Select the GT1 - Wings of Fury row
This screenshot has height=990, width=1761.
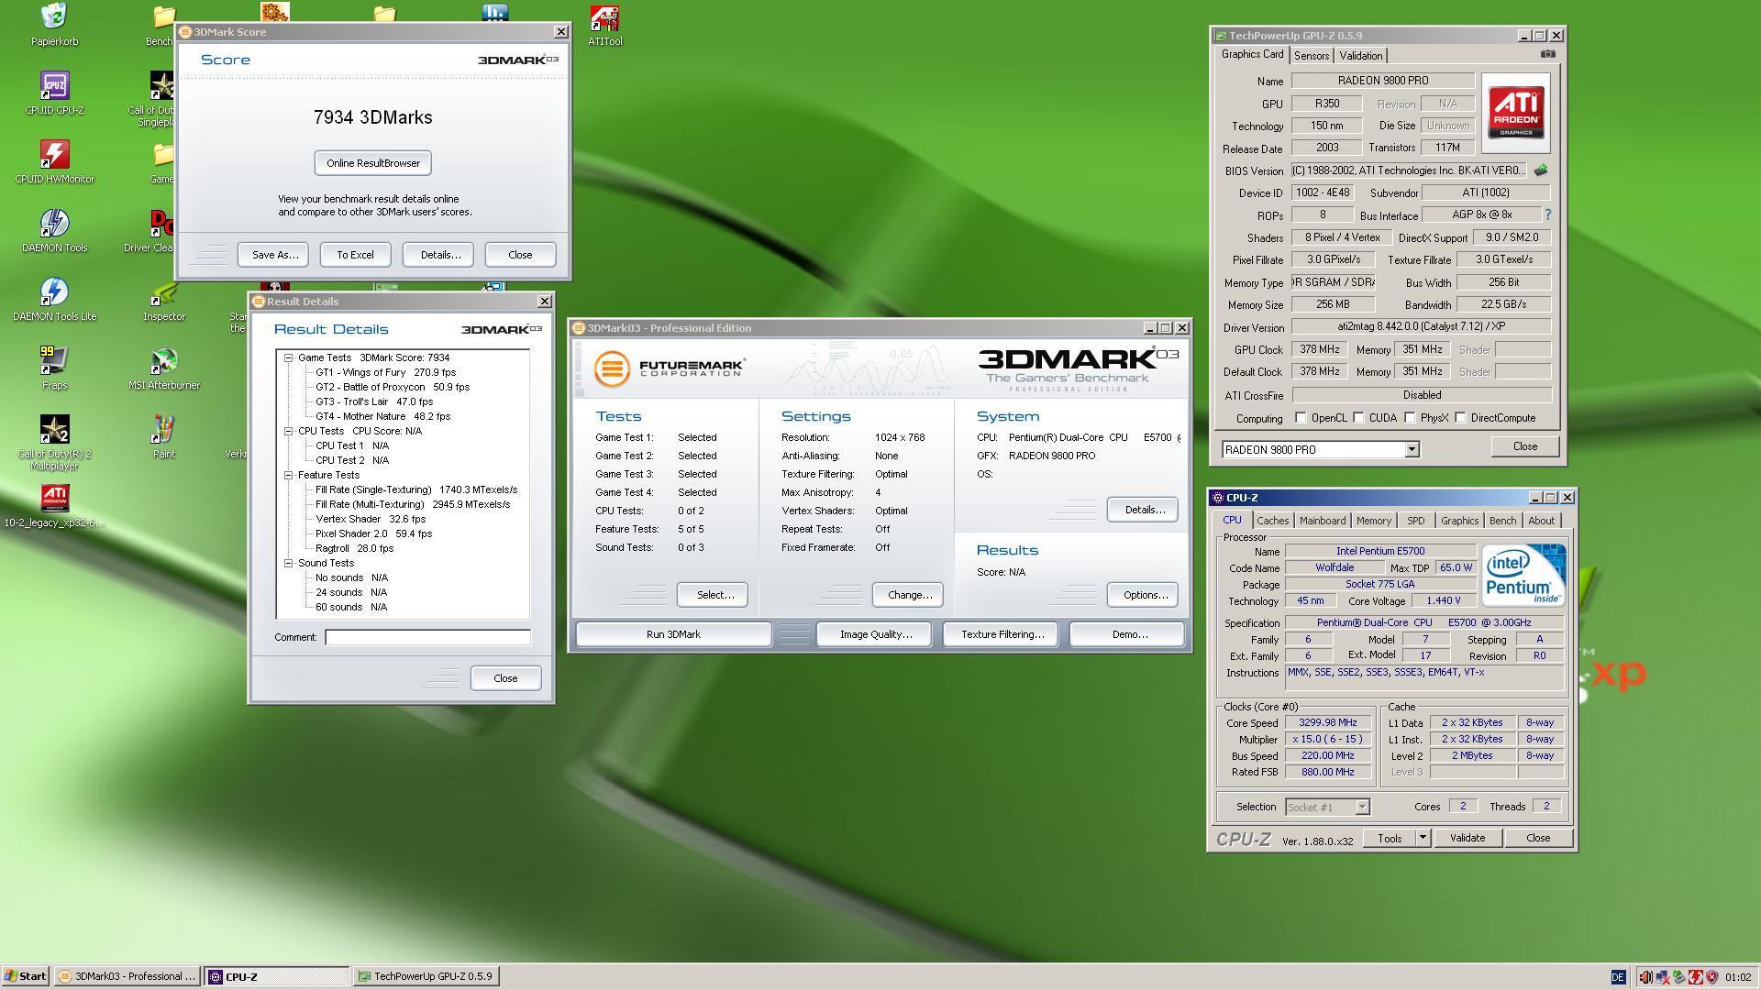tap(385, 372)
